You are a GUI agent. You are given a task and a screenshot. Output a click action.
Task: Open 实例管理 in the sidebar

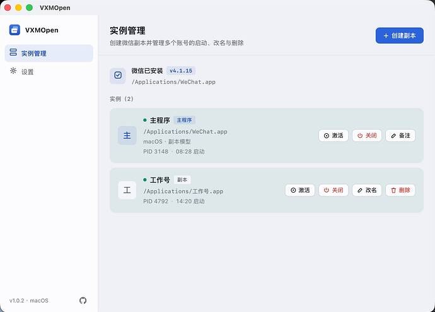click(49, 53)
